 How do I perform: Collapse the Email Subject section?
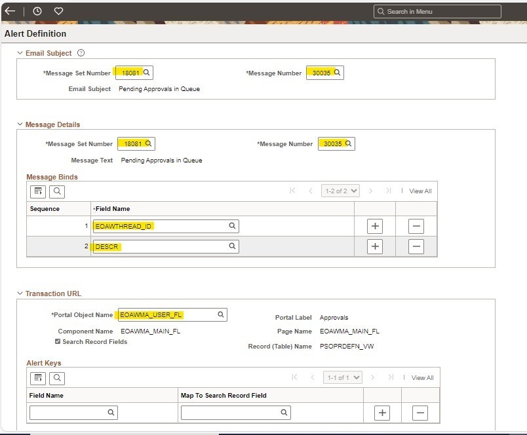[x=21, y=53]
